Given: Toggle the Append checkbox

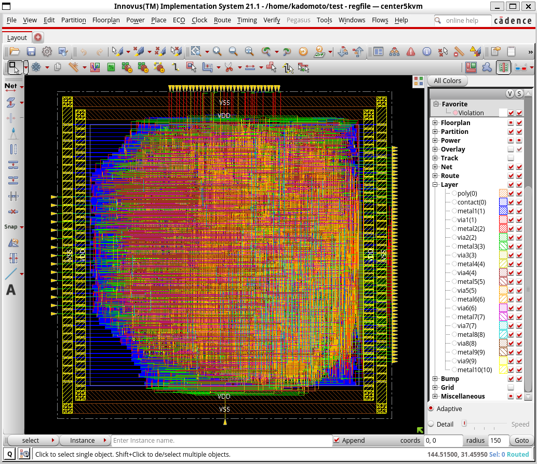Looking at the screenshot, I should click(x=337, y=440).
